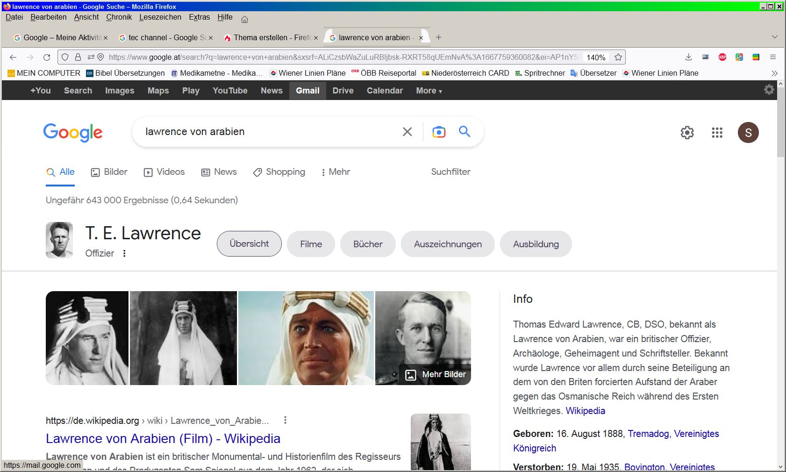The height and width of the screenshot is (472, 786).
Task: Switch to the Bilder search tab
Action: [109, 172]
